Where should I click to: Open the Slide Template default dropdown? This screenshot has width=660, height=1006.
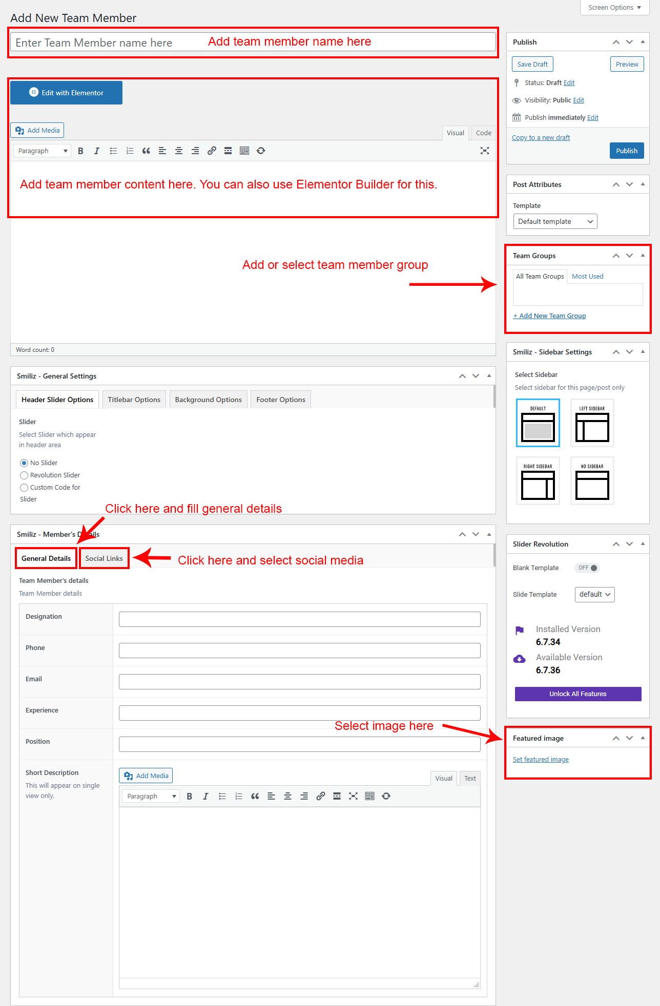click(x=594, y=594)
